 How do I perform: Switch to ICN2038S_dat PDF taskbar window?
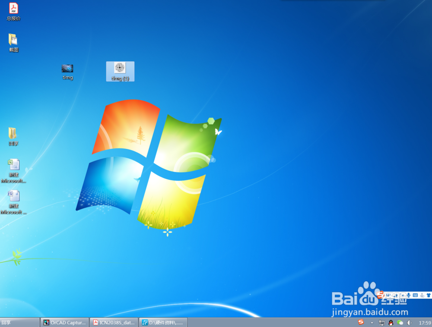coord(114,322)
